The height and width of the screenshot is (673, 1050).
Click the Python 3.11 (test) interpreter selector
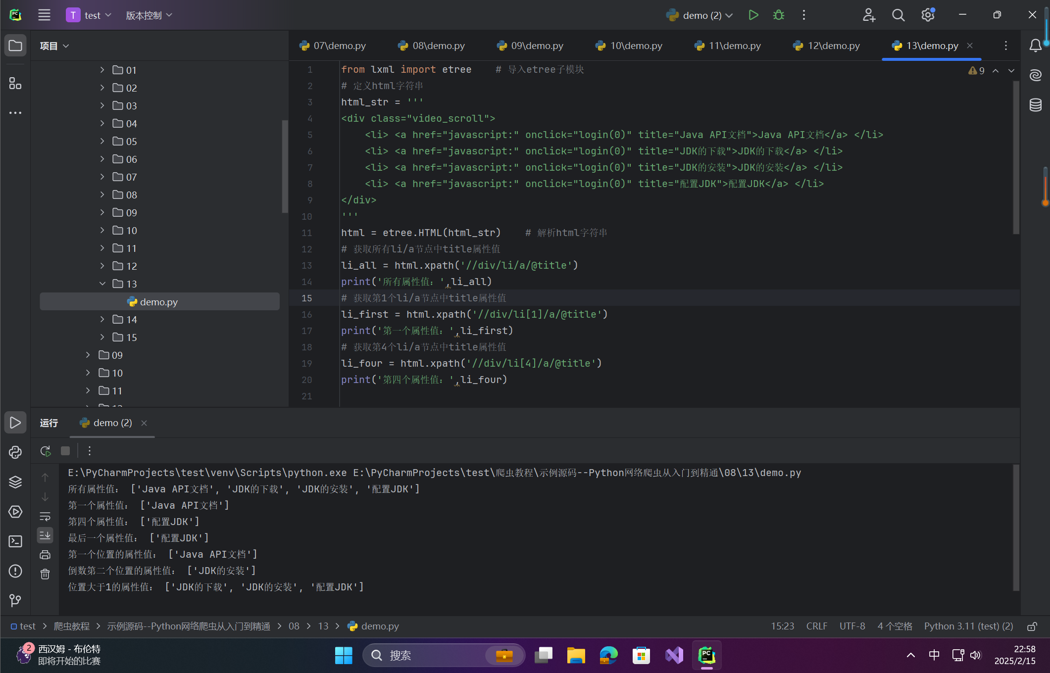[x=968, y=626]
